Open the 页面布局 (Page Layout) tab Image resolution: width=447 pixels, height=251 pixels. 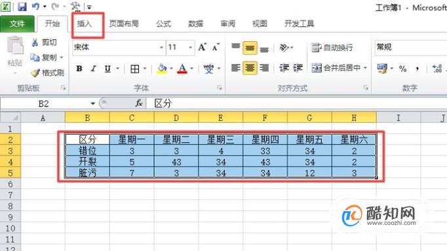pos(124,24)
